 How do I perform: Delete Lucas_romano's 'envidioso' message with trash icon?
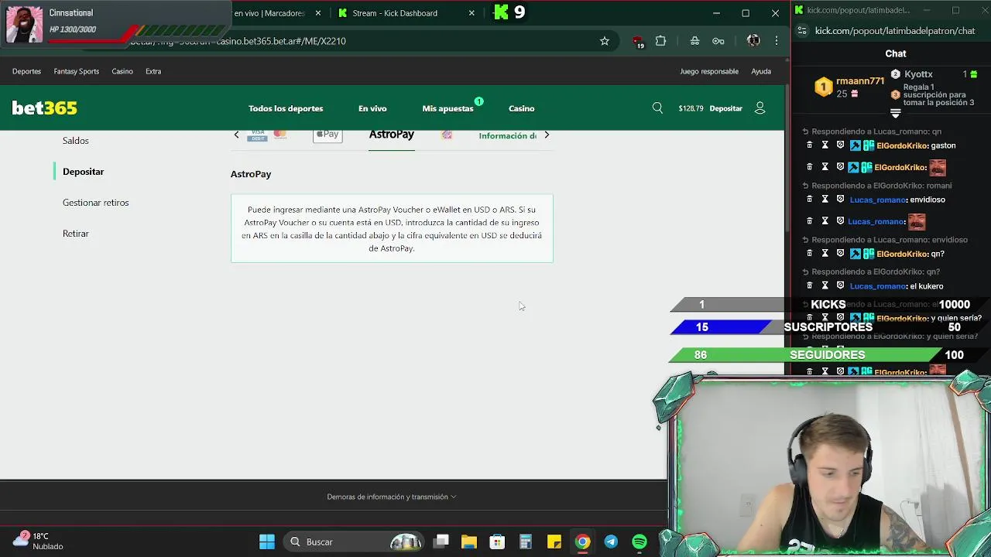click(x=810, y=200)
